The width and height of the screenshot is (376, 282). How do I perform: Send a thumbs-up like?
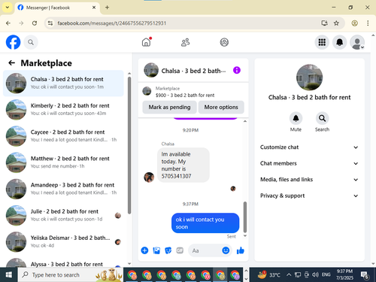coord(240,250)
